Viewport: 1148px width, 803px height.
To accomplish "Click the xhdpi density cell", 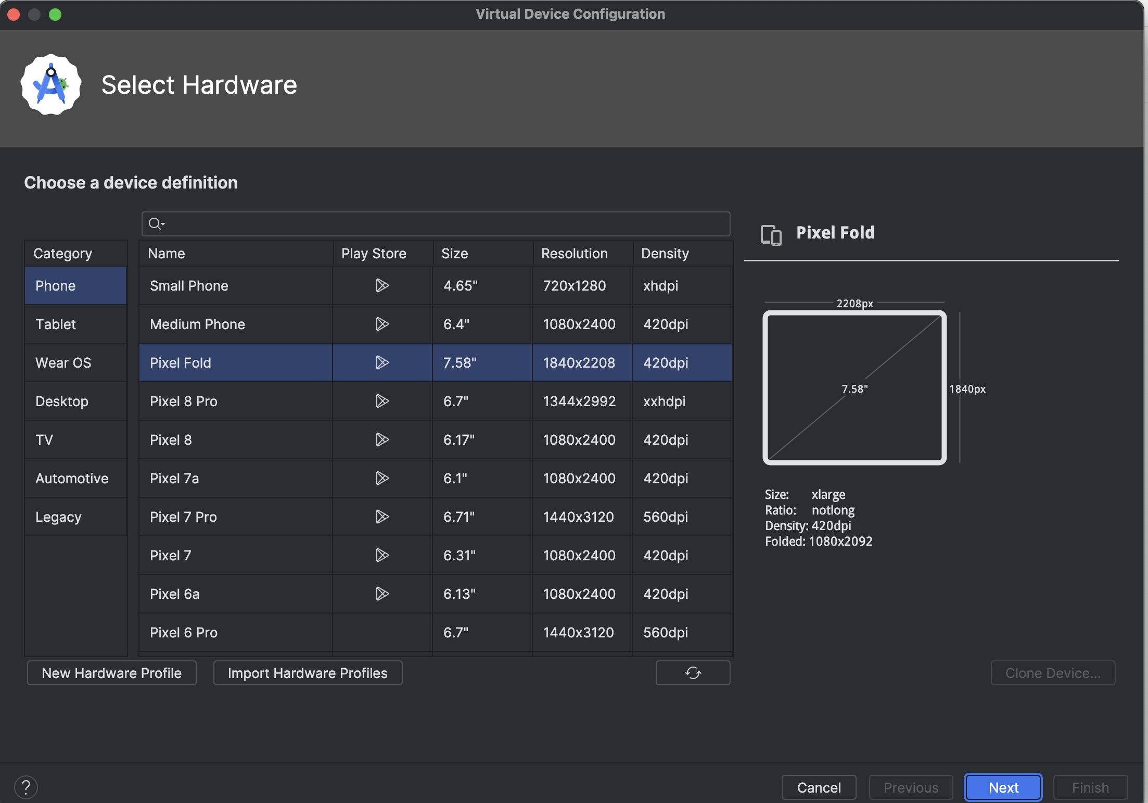I will 682,285.
